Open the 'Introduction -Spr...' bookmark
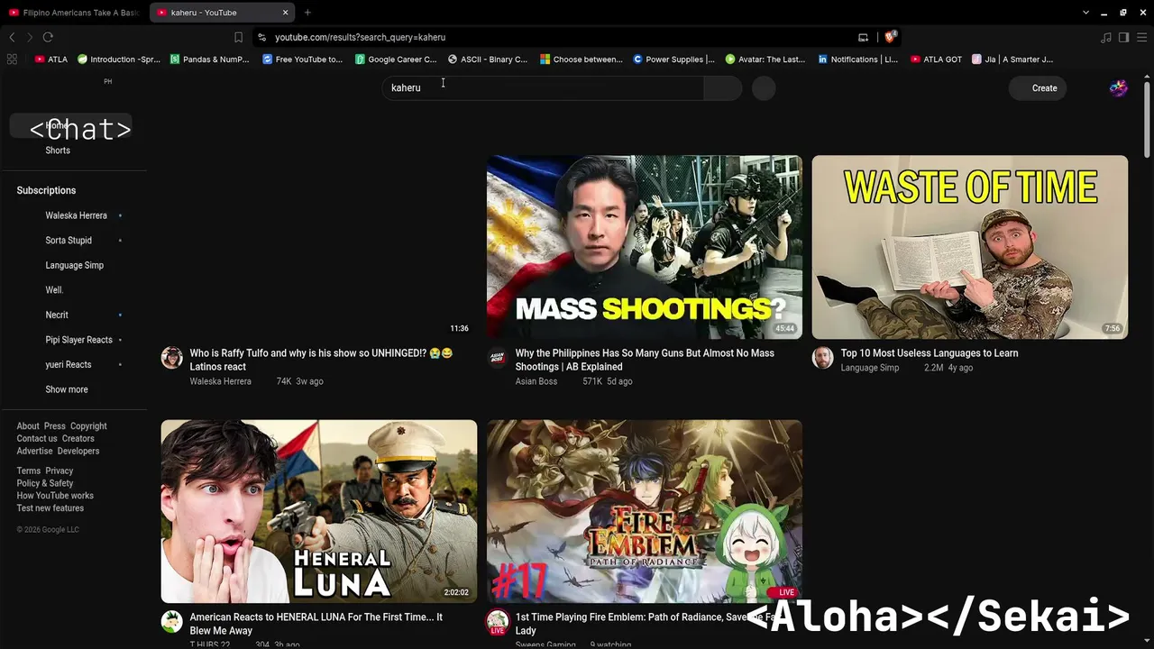 pos(118,59)
